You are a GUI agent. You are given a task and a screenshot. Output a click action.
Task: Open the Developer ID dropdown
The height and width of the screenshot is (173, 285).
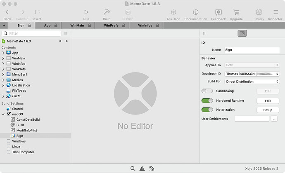point(252,74)
